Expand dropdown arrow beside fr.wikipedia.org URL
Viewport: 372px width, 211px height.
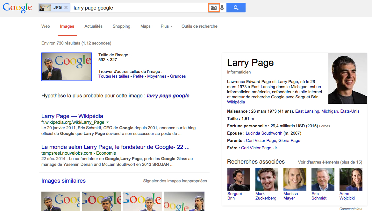(108, 122)
